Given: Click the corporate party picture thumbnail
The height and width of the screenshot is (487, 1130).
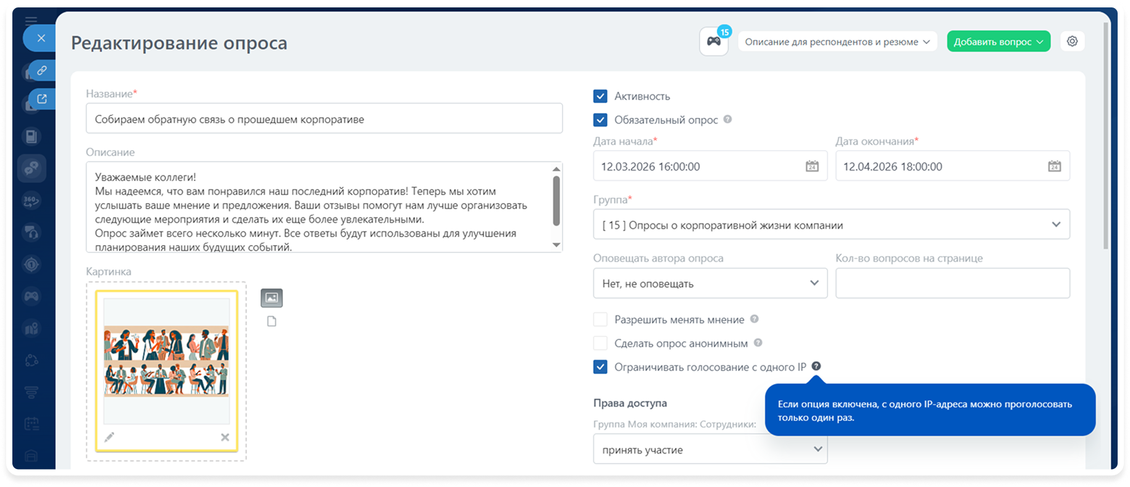Looking at the screenshot, I should click(167, 361).
